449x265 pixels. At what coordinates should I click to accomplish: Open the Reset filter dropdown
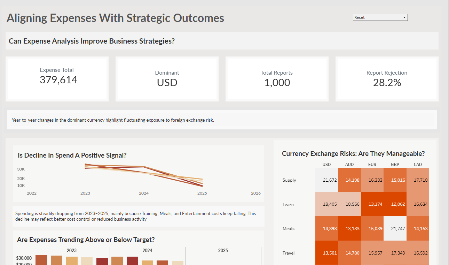380,17
